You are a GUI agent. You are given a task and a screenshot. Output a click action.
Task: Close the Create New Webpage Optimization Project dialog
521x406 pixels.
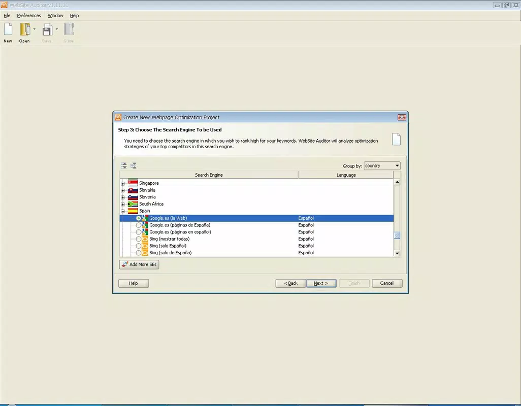(402, 117)
